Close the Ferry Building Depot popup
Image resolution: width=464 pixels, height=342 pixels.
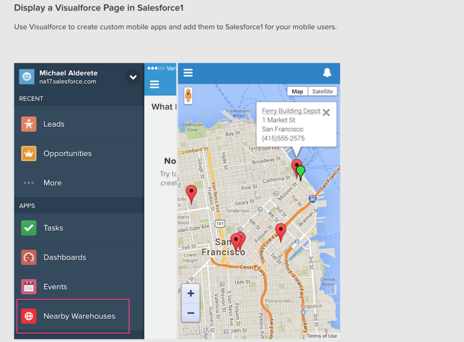[326, 112]
